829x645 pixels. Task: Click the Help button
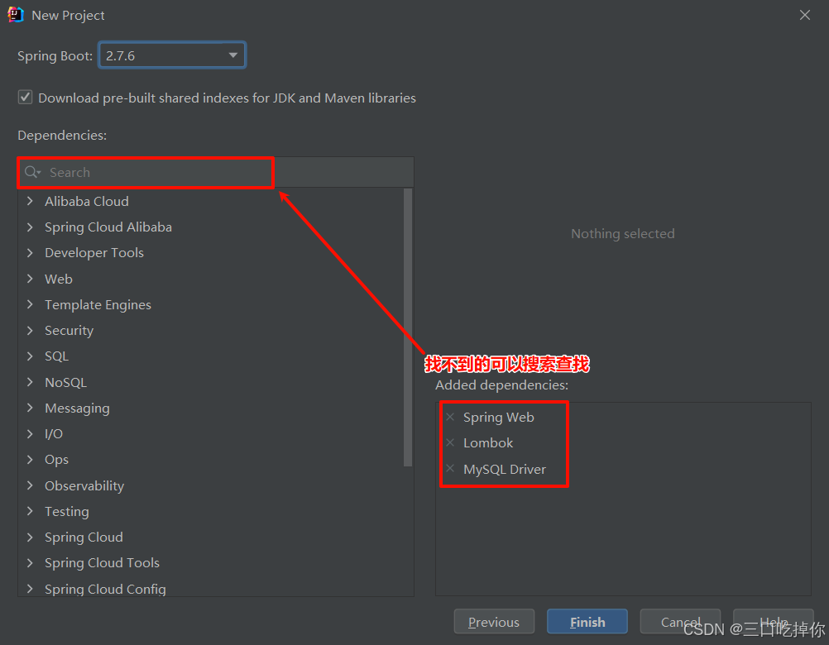pos(774,622)
